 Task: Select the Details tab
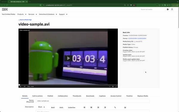25,96
